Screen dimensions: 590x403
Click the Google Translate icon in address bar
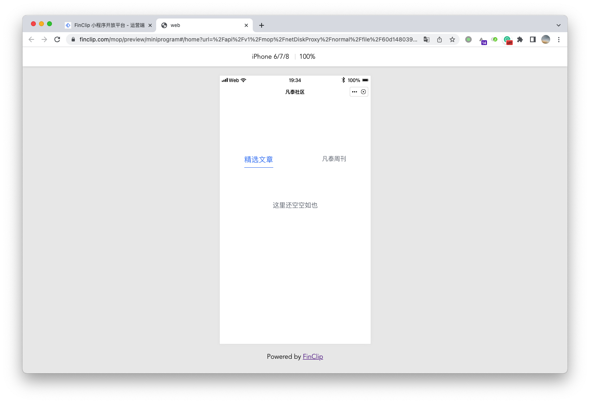427,39
